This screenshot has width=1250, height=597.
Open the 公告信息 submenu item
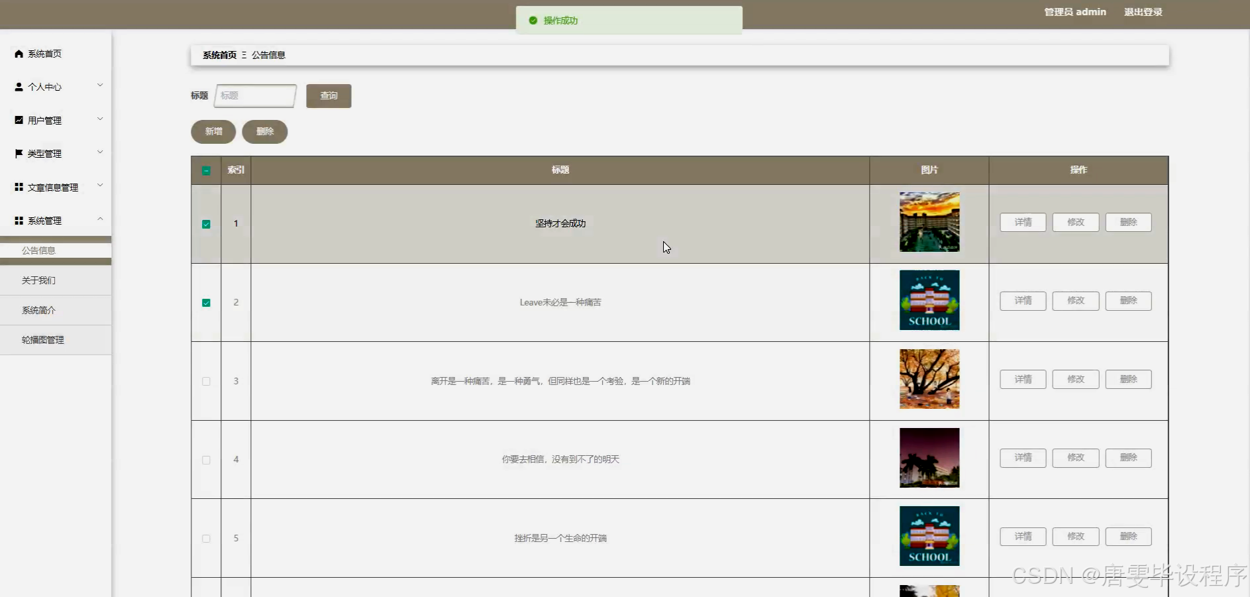pos(56,250)
